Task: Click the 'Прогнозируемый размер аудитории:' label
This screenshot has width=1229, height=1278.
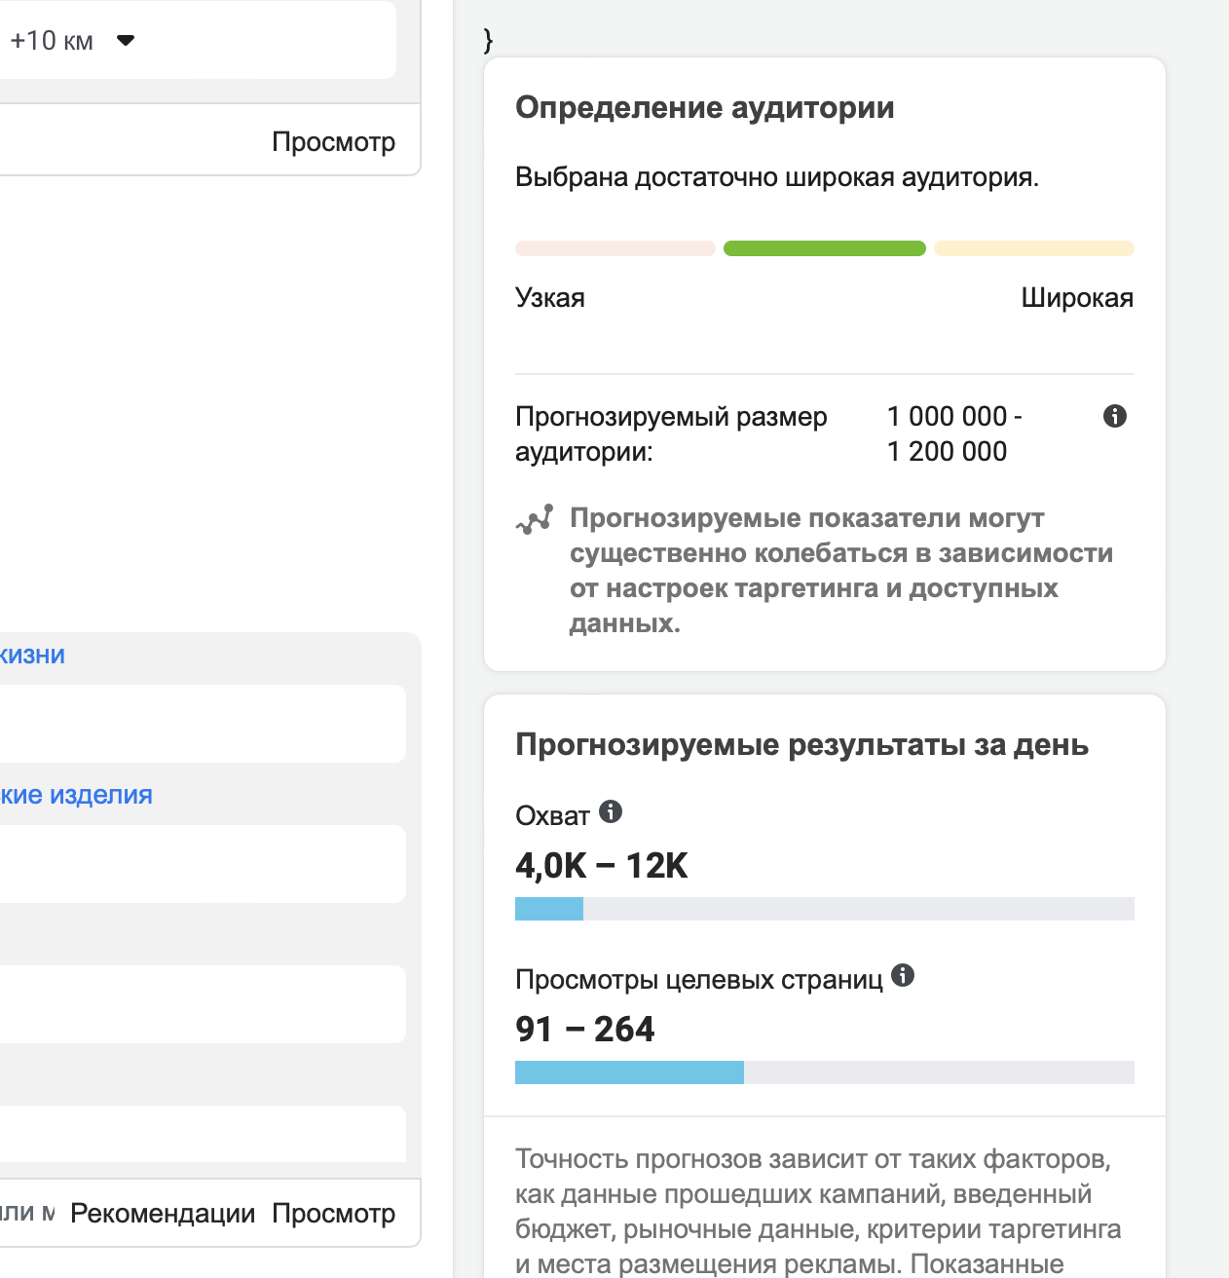Action: click(x=671, y=433)
